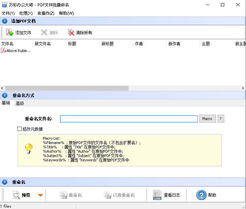The width and height of the screenshot is (246, 209).
Task: Enable the 修改元数据 checkbox
Action: click(x=19, y=129)
